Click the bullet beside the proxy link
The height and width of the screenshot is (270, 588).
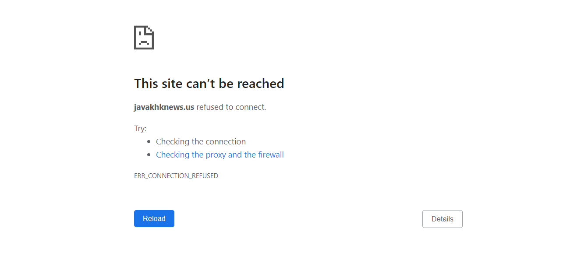(x=149, y=155)
